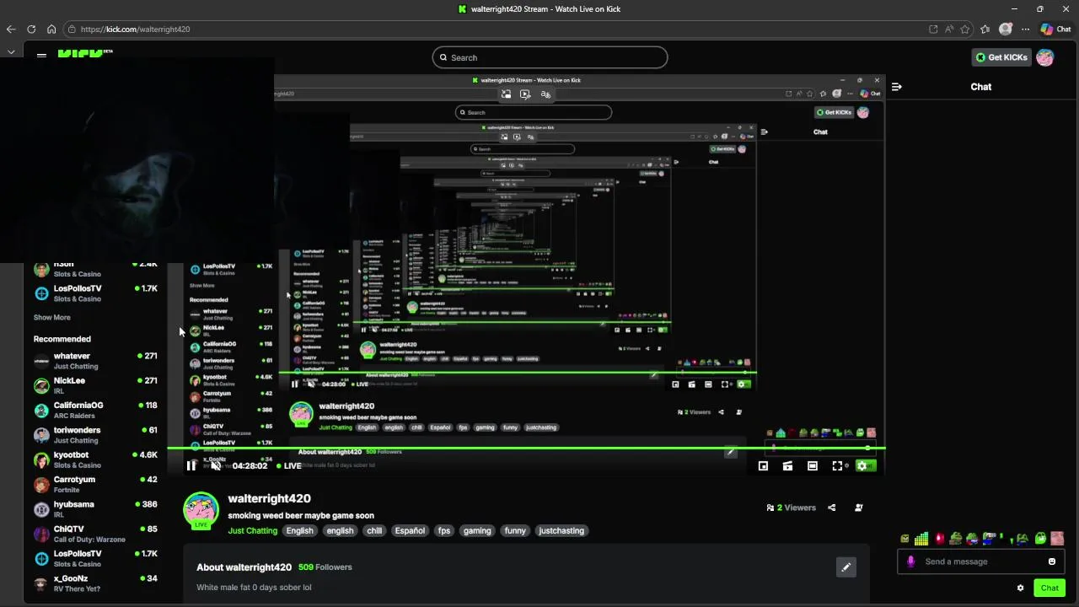This screenshot has height=607, width=1079.
Task: Focus the Send a message field
Action: 982,561
